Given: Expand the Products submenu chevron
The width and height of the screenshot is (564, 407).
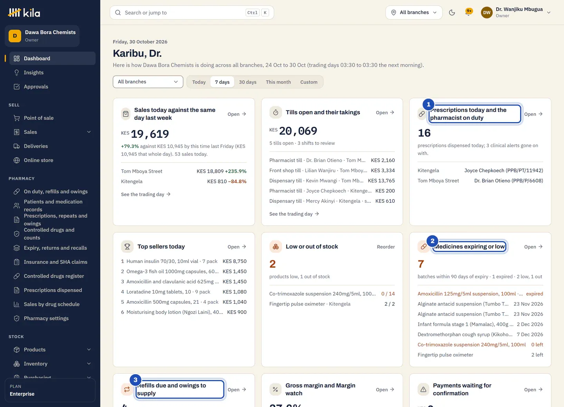Looking at the screenshot, I should click(x=89, y=349).
